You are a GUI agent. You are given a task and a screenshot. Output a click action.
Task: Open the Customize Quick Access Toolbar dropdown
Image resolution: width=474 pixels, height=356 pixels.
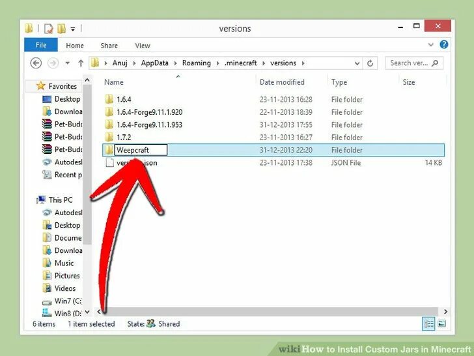coord(73,29)
